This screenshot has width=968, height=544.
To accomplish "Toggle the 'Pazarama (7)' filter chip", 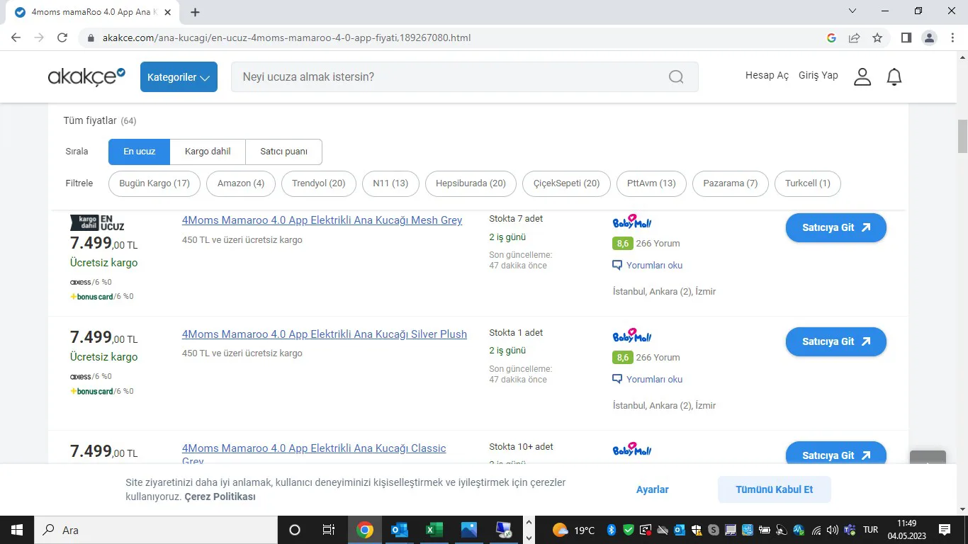I will (731, 183).
